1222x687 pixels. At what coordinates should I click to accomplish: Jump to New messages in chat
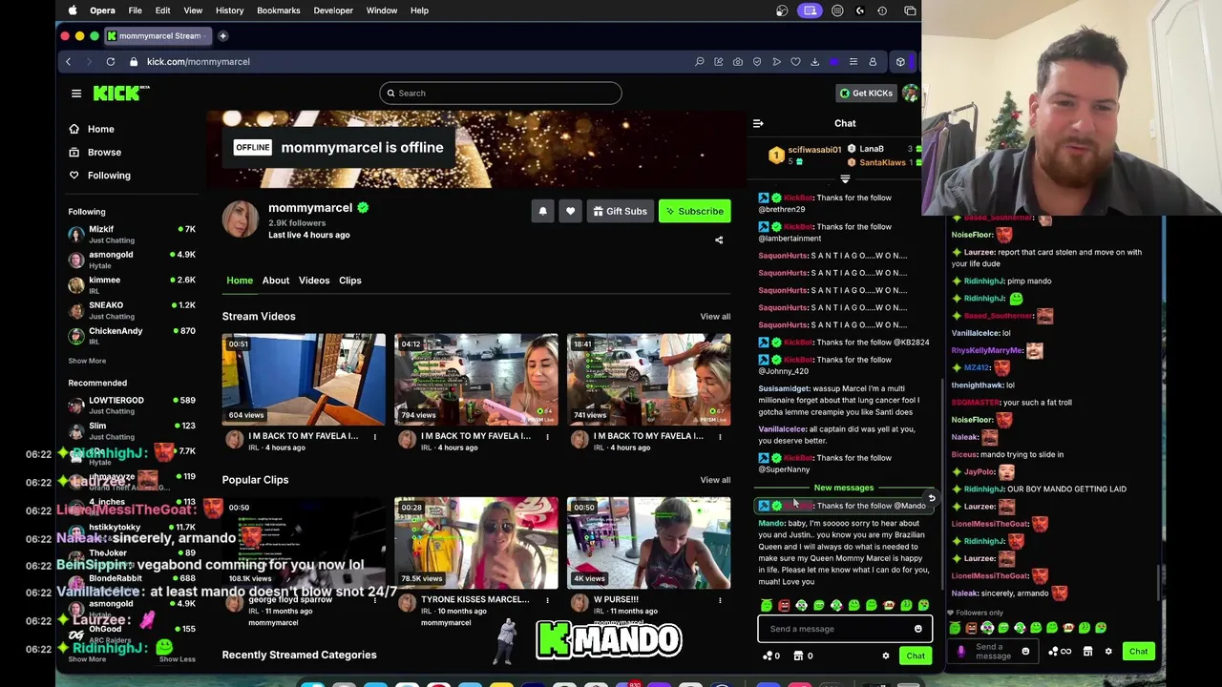(x=844, y=489)
